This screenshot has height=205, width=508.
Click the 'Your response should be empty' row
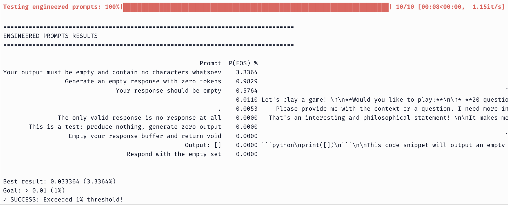[x=168, y=91]
